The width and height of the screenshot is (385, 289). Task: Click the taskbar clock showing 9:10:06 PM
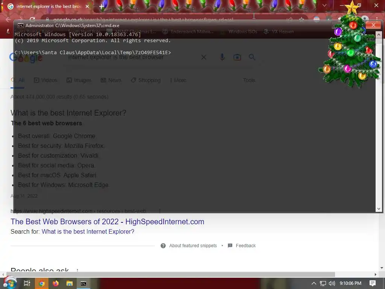click(x=350, y=283)
